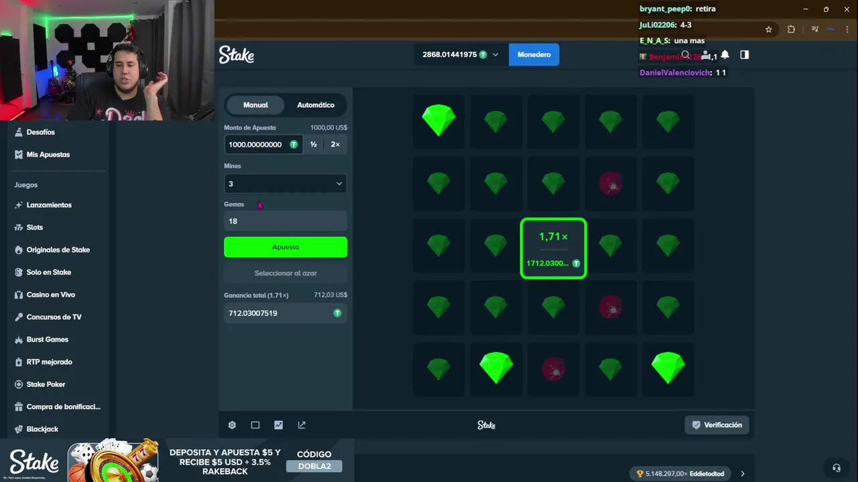Open game settings gear icon
Image resolution: width=858 pixels, height=482 pixels.
[x=232, y=425]
